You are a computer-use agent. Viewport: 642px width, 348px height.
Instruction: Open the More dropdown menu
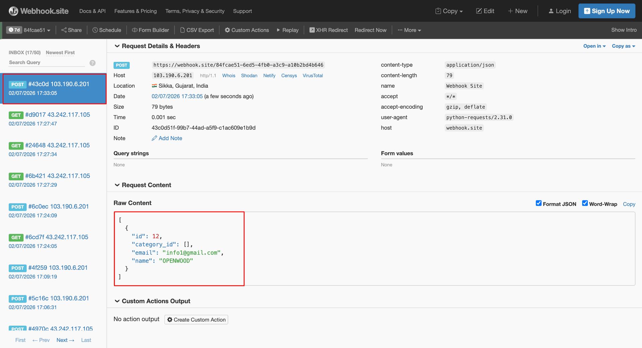409,30
